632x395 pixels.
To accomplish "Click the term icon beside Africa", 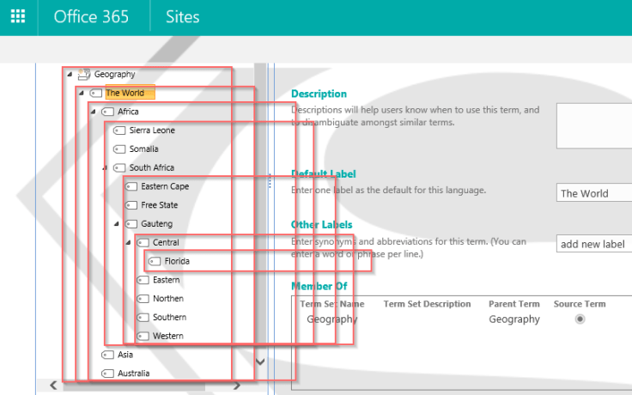I will [107, 112].
